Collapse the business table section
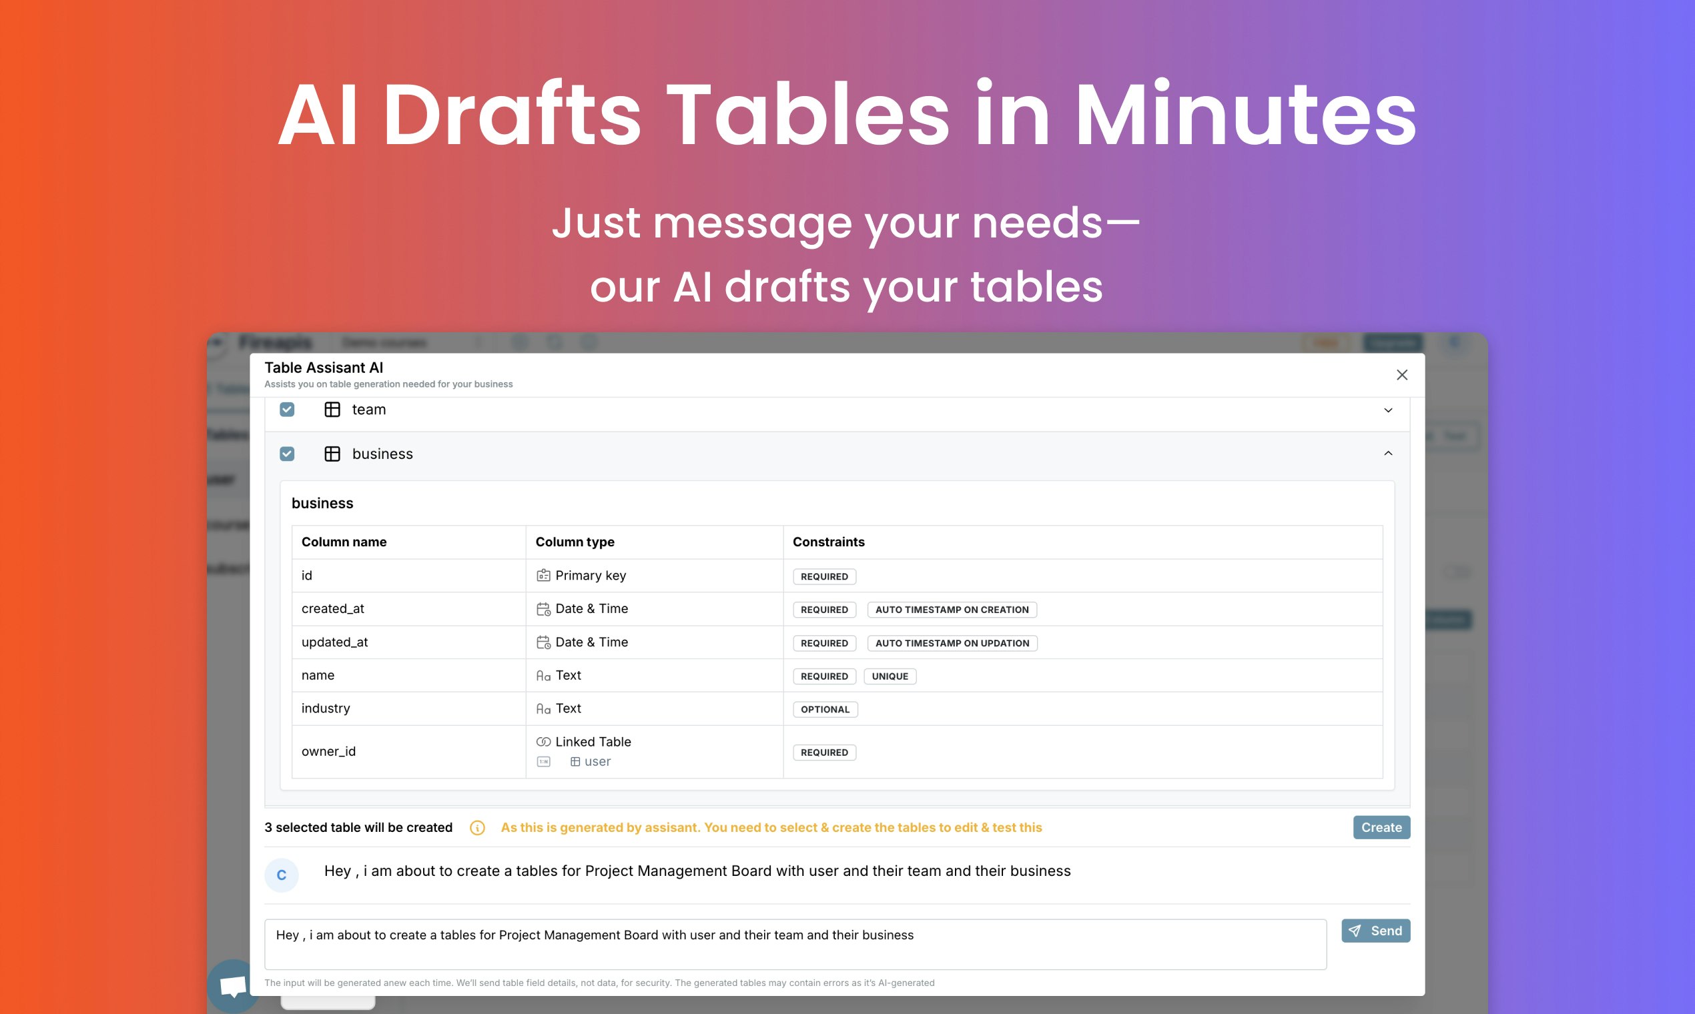This screenshot has height=1014, width=1695. click(1388, 454)
